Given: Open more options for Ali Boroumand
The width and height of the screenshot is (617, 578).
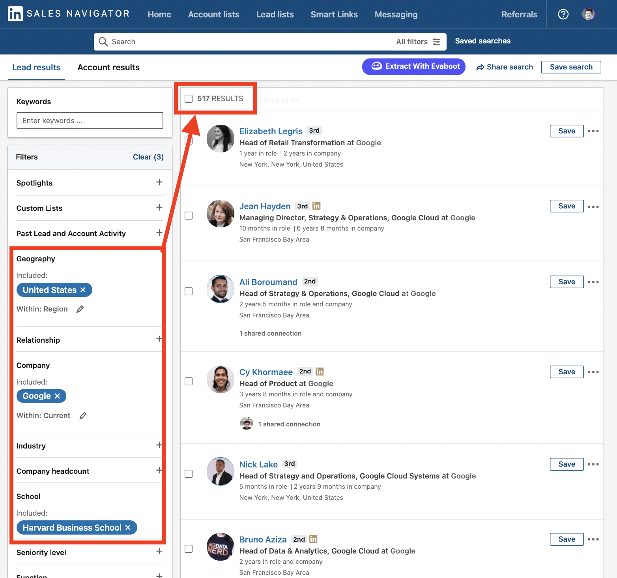Looking at the screenshot, I should coord(593,282).
